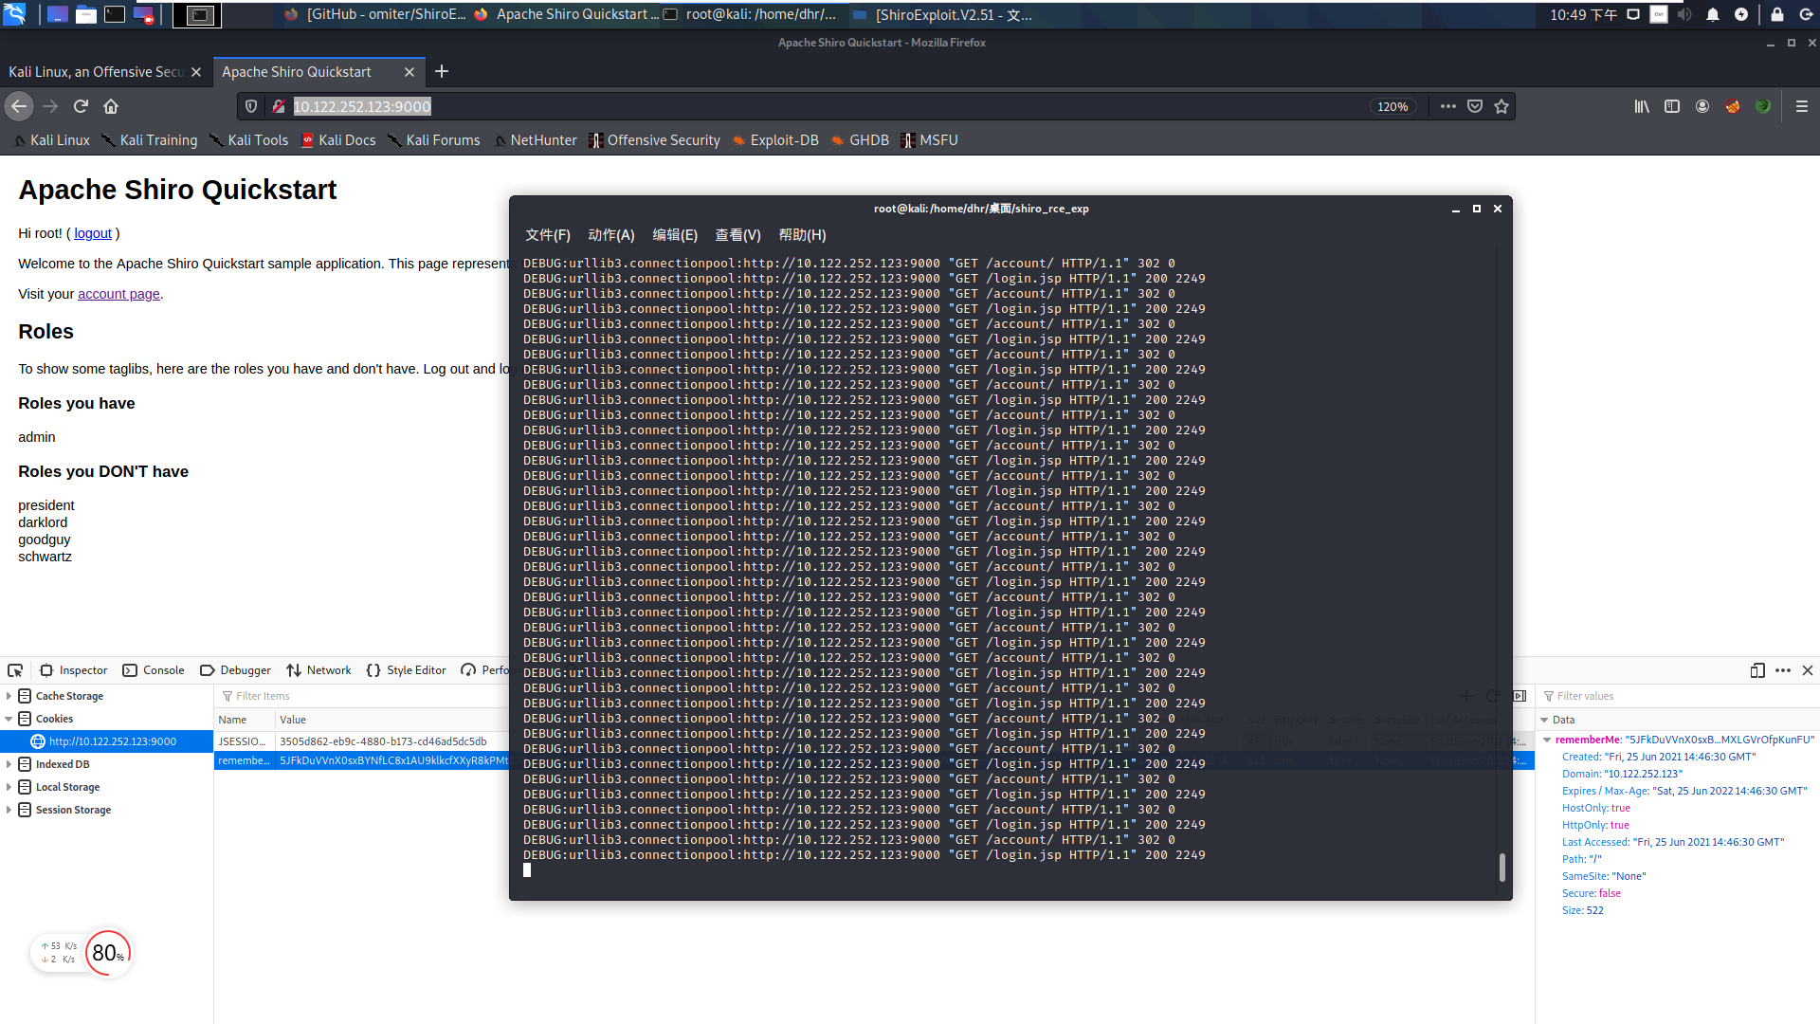Toggle the devtools responsive design mode icon
The width and height of the screenshot is (1820, 1024).
1757,670
